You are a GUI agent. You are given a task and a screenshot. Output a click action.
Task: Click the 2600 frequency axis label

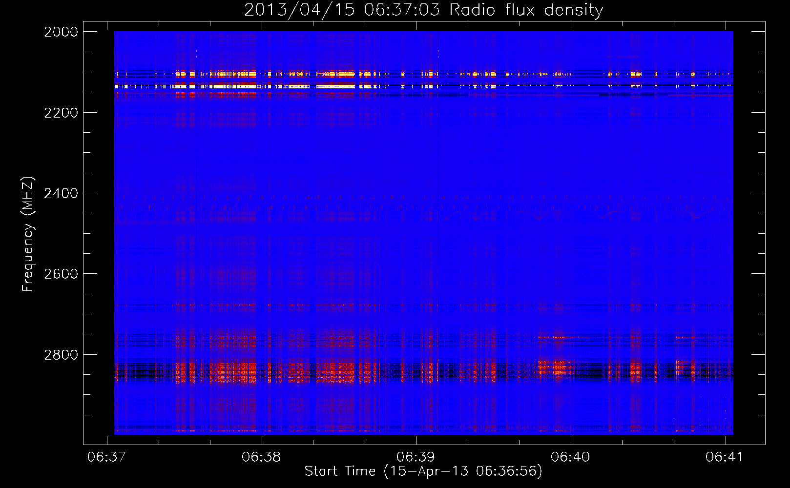[61, 274]
